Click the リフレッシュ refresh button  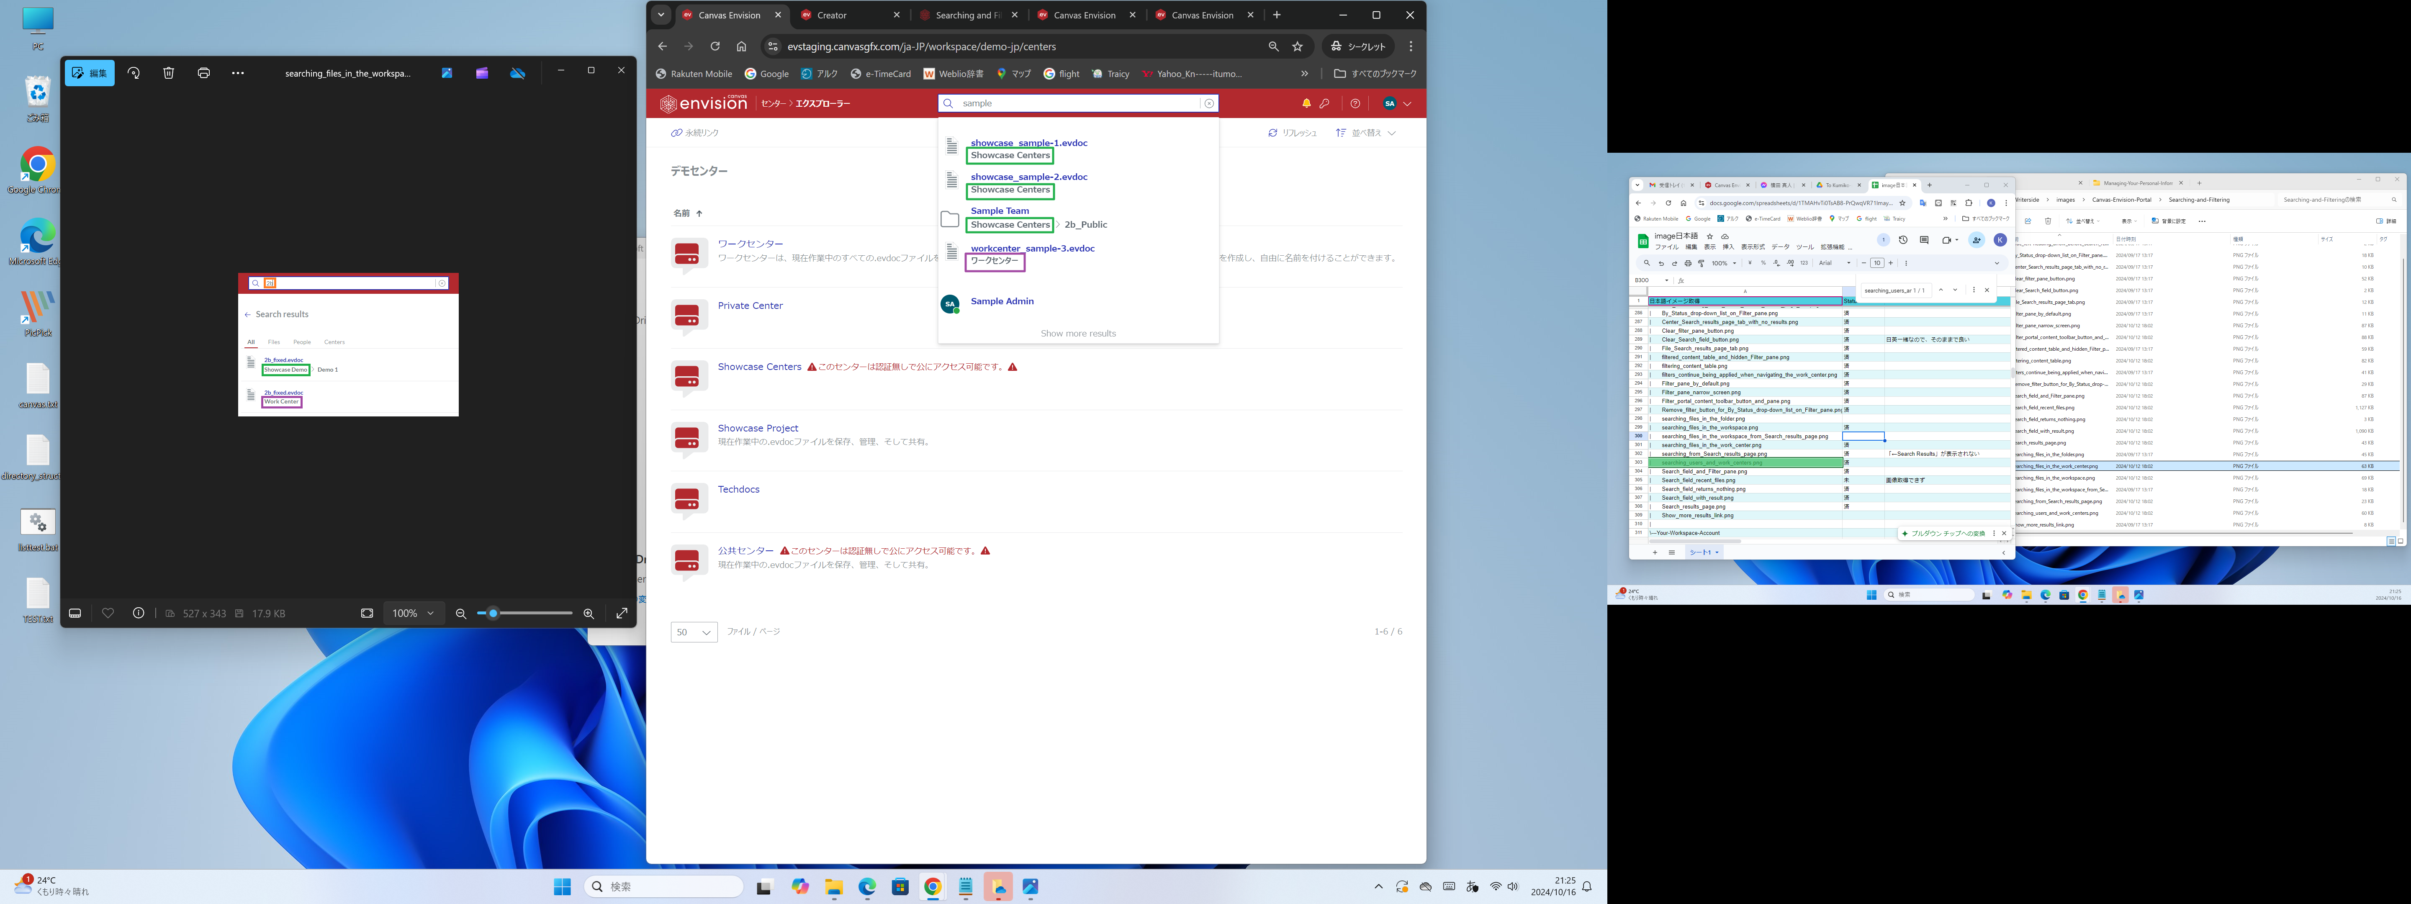click(x=1292, y=133)
